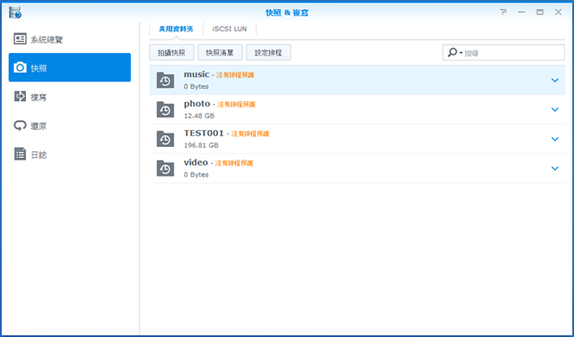Click the Snapshot Replication app icon in the title bar
The width and height of the screenshot is (574, 337).
(x=15, y=12)
